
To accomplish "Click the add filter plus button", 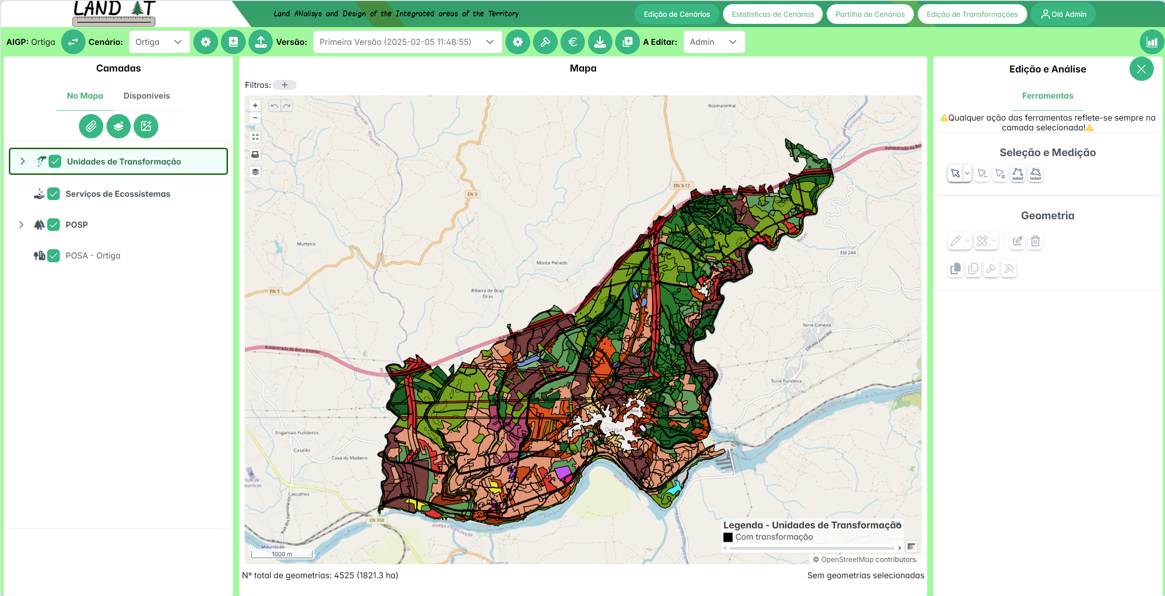I will coord(284,85).
